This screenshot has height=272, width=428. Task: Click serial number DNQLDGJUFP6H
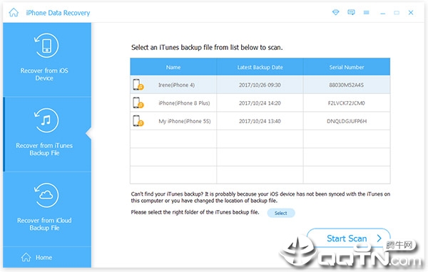347,121
